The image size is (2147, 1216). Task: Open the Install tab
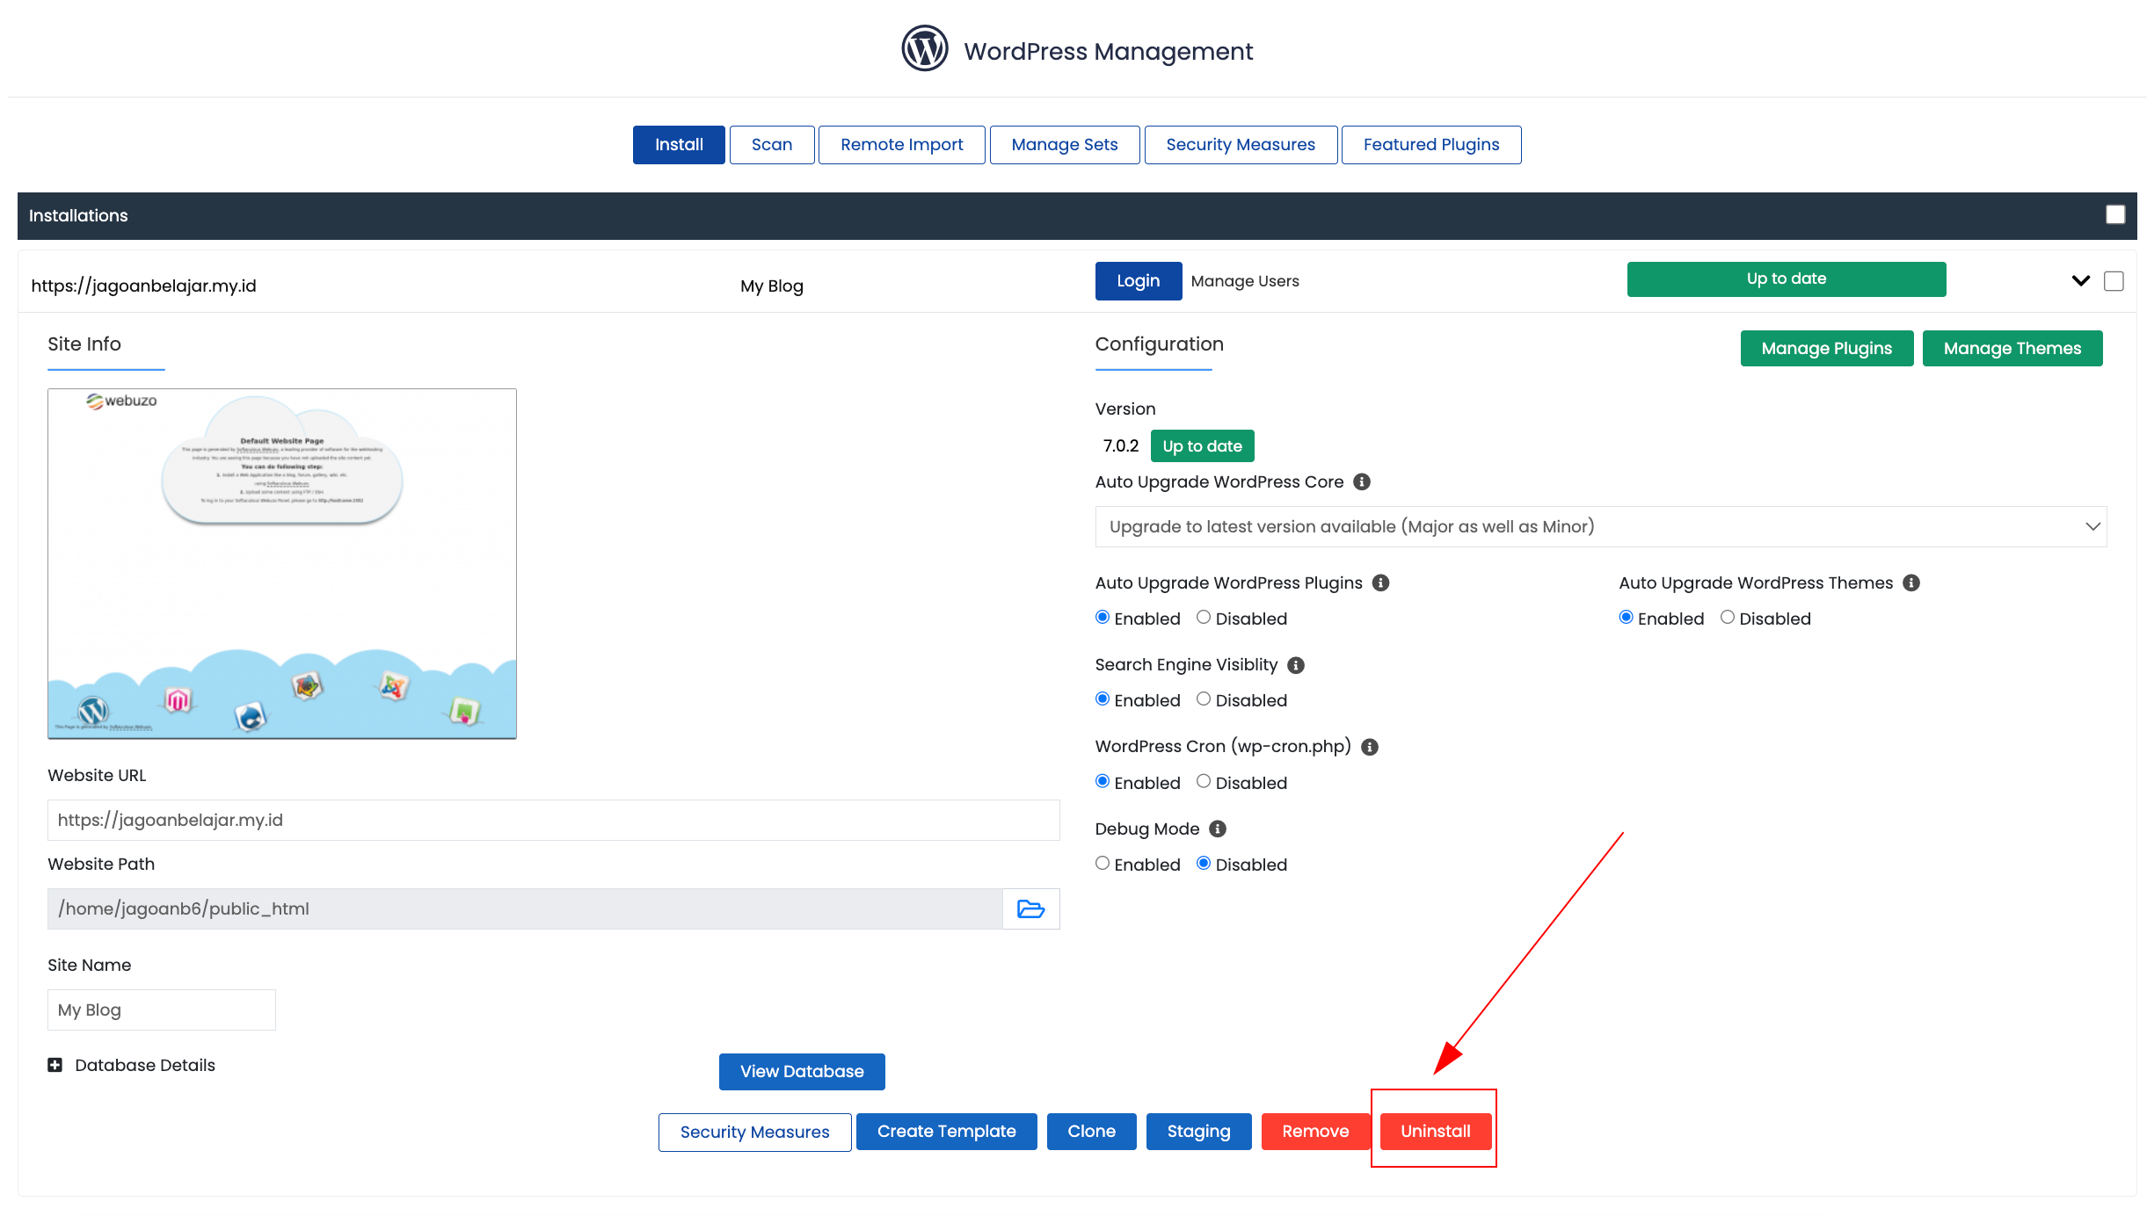679,145
